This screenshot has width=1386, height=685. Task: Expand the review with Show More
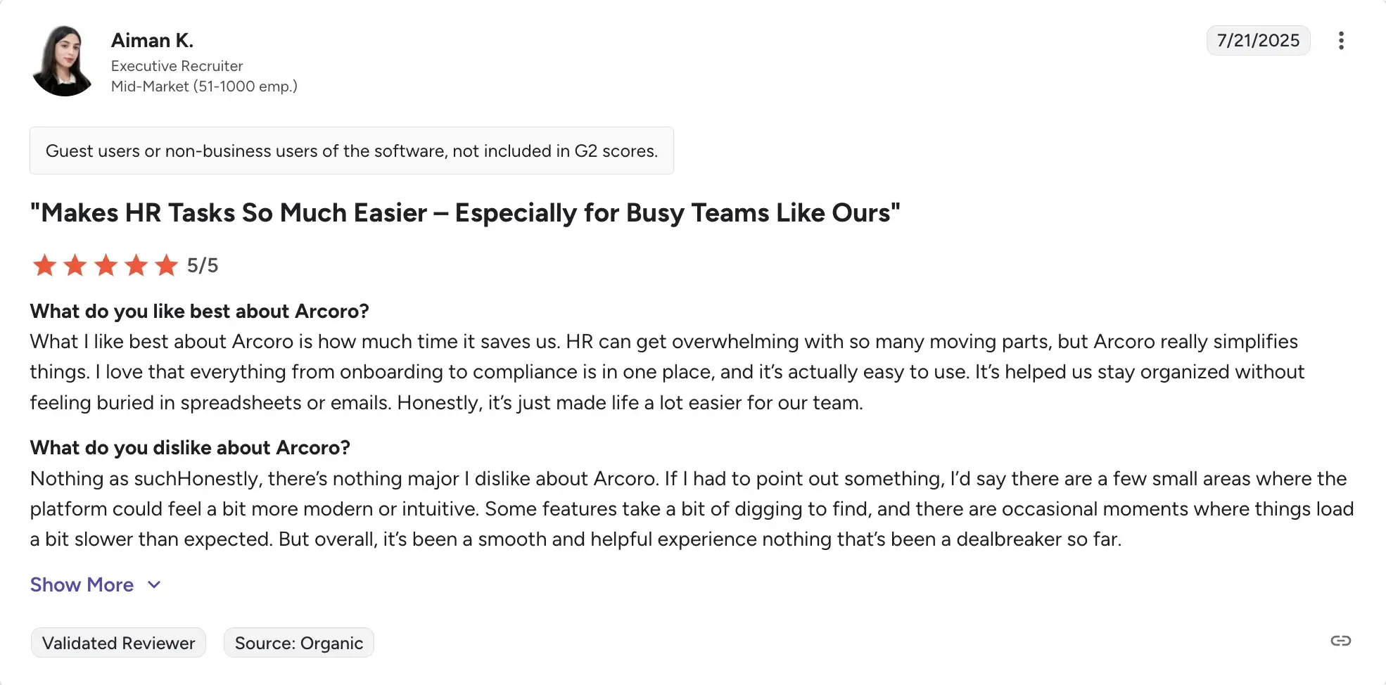tap(82, 584)
